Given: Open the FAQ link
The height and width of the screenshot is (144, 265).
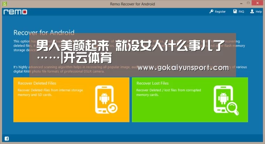Looking at the screenshot, I should tap(241, 11).
